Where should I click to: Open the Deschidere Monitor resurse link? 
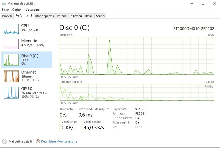tap(59, 141)
